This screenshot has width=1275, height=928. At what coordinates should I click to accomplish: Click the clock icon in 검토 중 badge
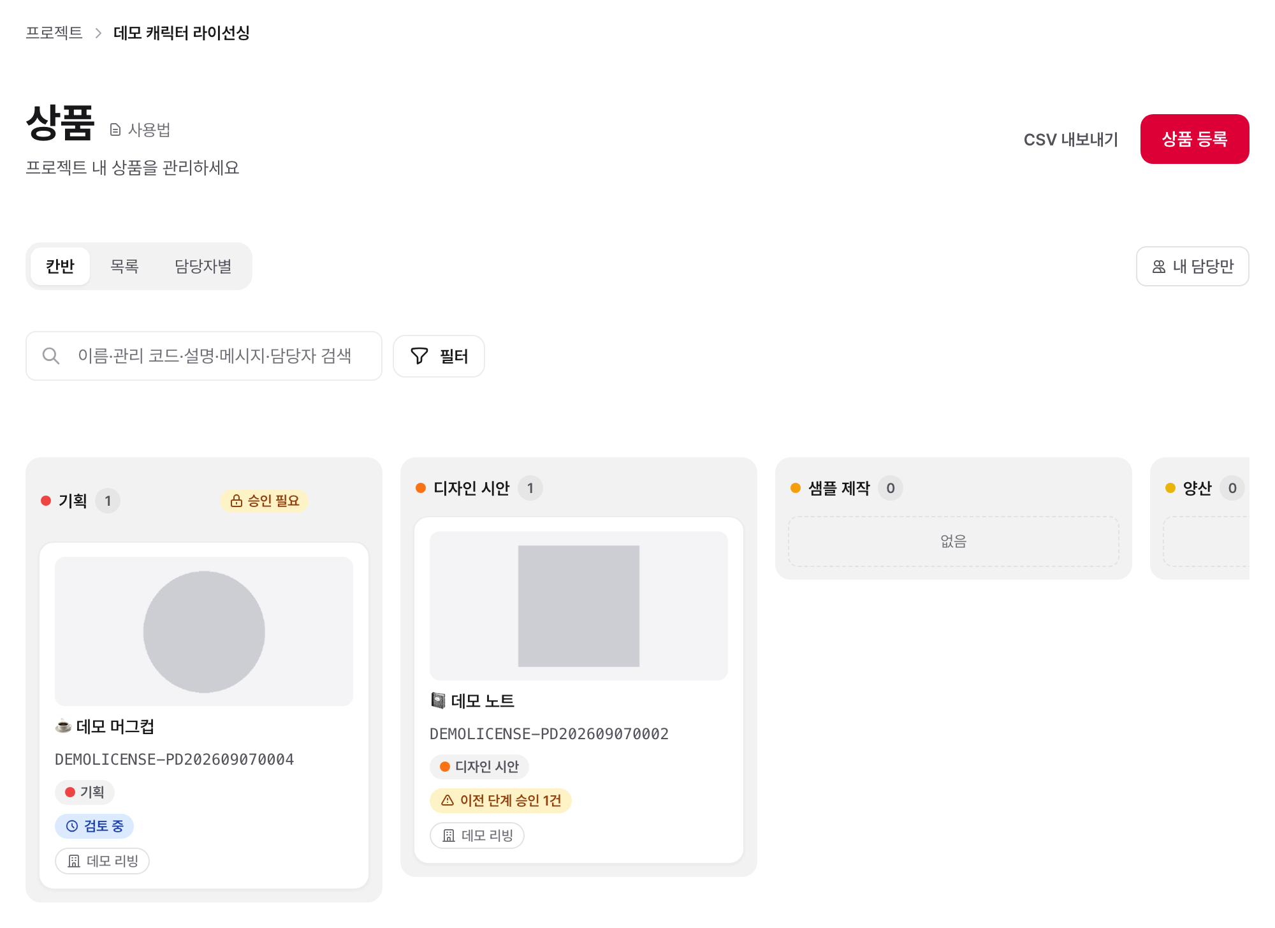pos(72,826)
